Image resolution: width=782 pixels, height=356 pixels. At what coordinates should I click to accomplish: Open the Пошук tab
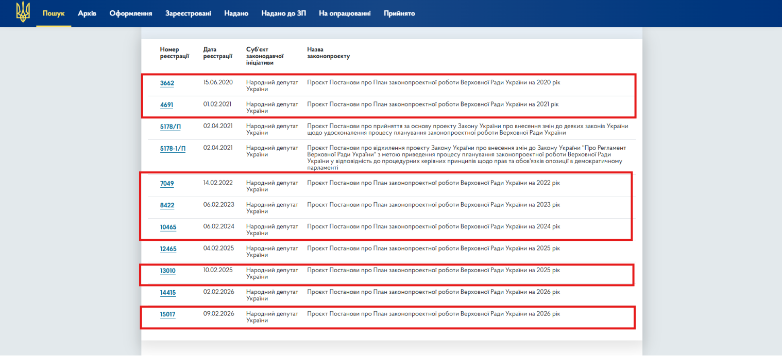pos(54,13)
